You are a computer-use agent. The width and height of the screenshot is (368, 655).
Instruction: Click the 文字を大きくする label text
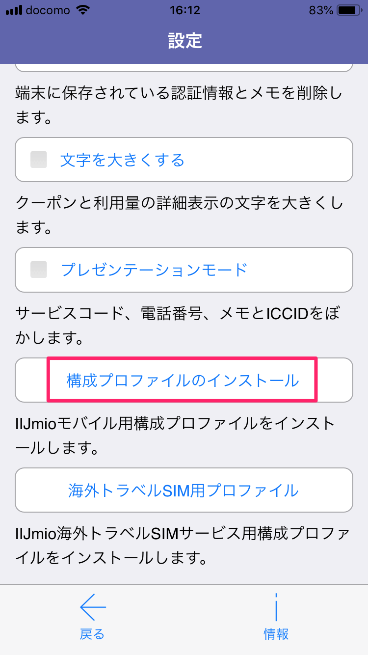[x=122, y=160]
